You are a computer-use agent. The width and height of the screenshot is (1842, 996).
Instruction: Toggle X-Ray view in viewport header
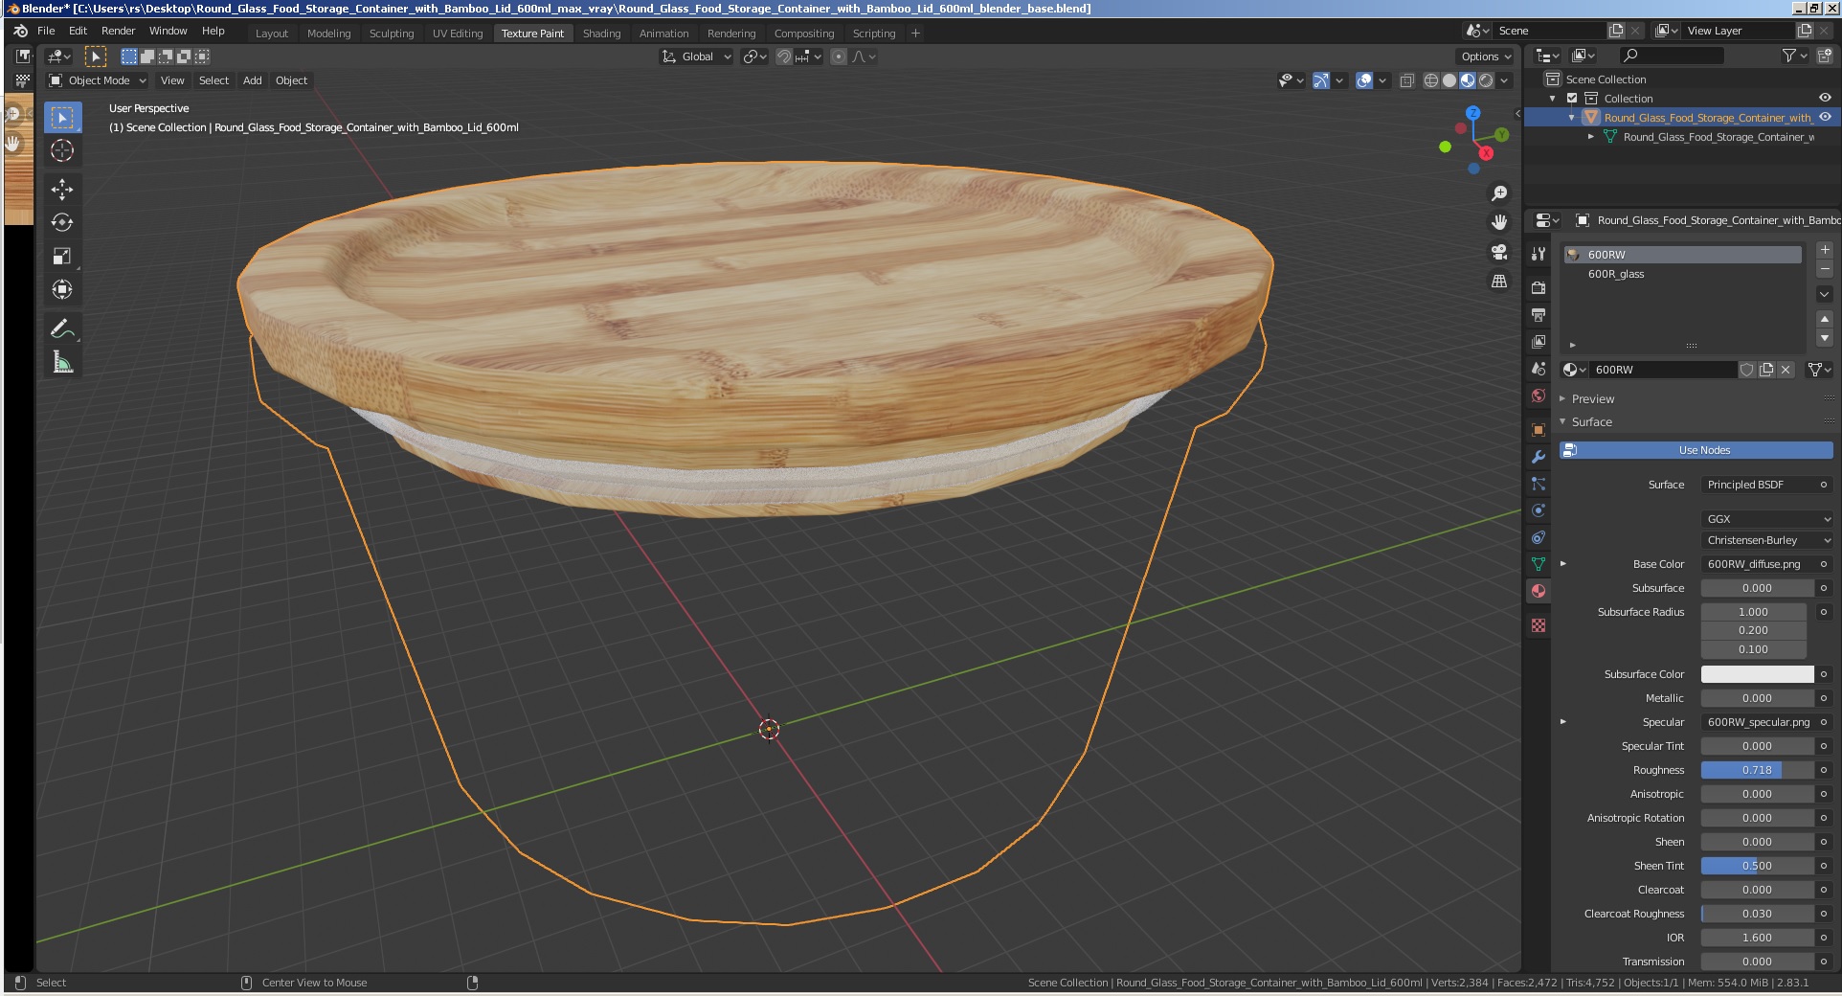1406,81
